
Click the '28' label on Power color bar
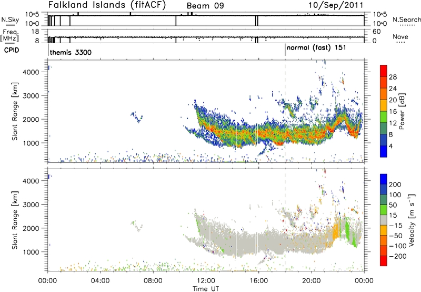(x=393, y=77)
